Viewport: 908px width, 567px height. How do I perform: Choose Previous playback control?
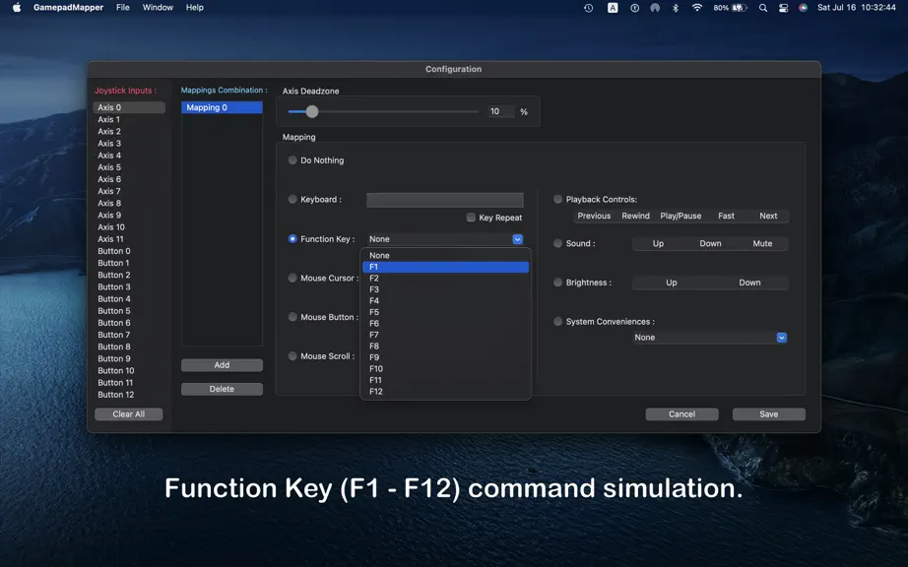click(x=594, y=216)
